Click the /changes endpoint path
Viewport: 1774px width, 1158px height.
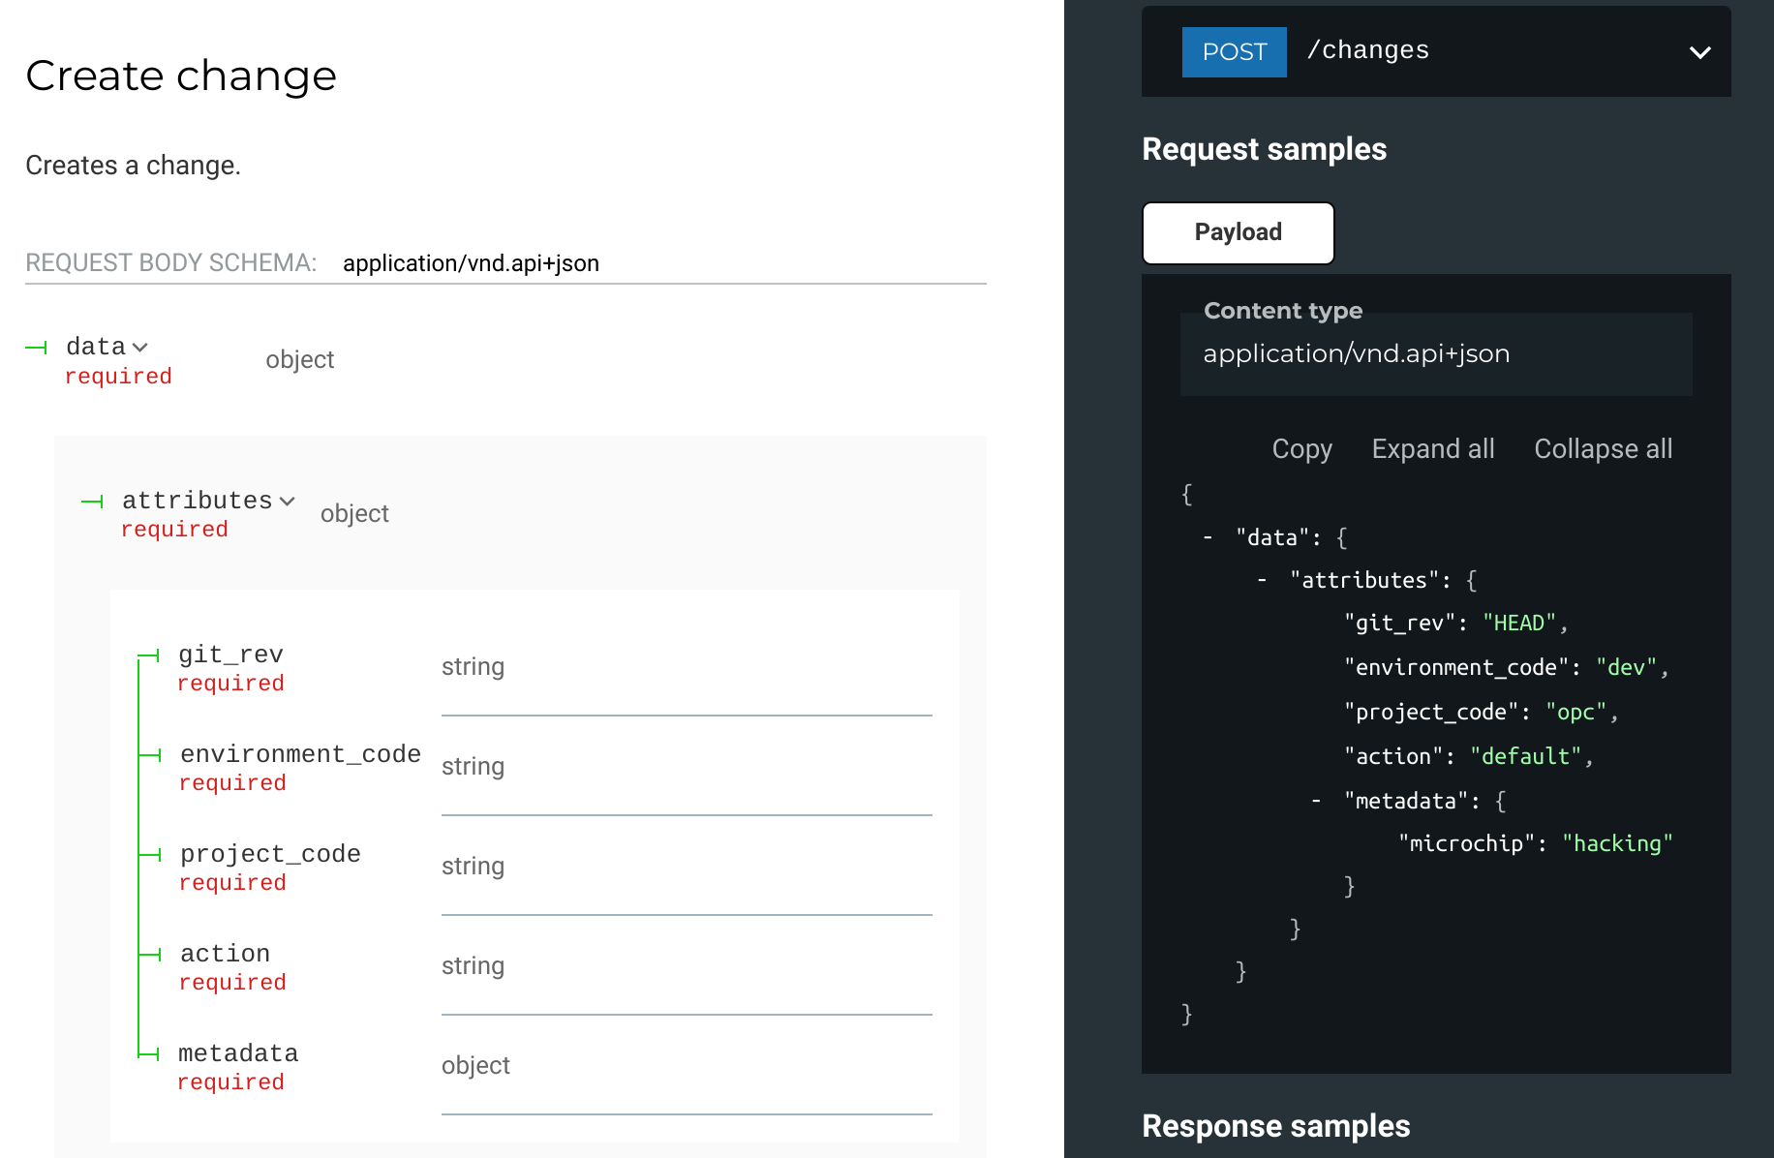[1367, 50]
